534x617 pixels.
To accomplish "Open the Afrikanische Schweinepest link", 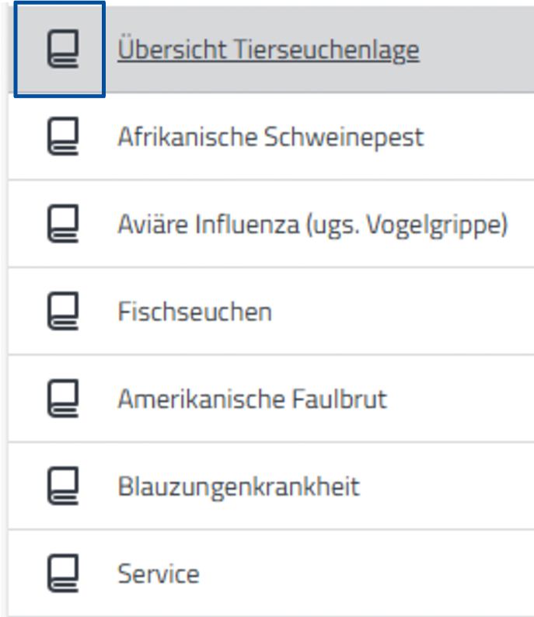I will coord(270,138).
